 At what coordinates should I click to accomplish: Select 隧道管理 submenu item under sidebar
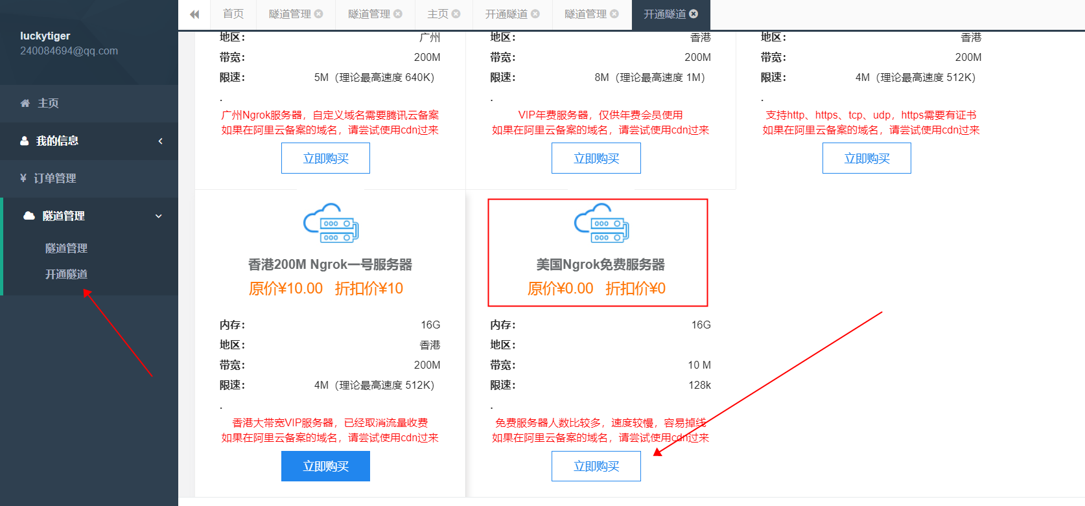coord(66,248)
